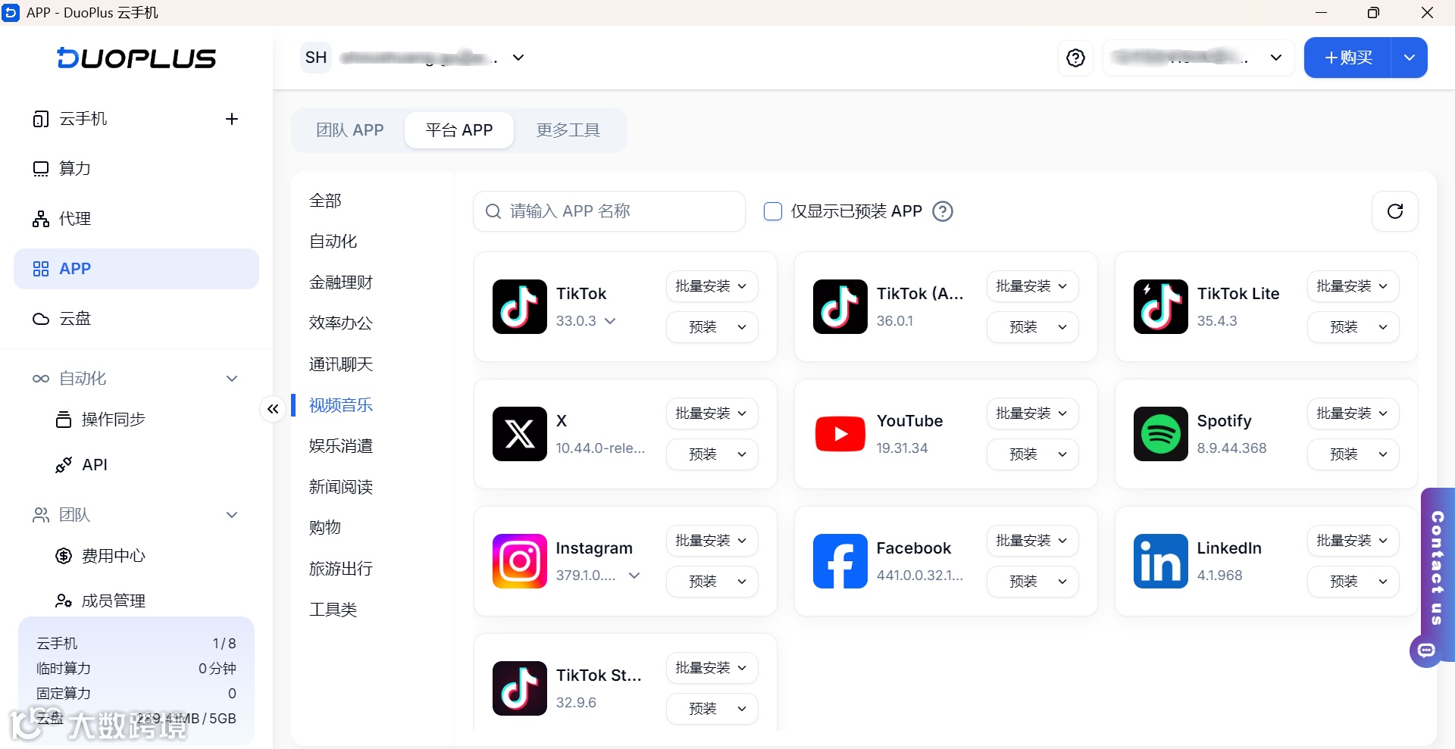Open help via the question mark icon in header
Screen dimensions: 1455x749
click(1075, 58)
